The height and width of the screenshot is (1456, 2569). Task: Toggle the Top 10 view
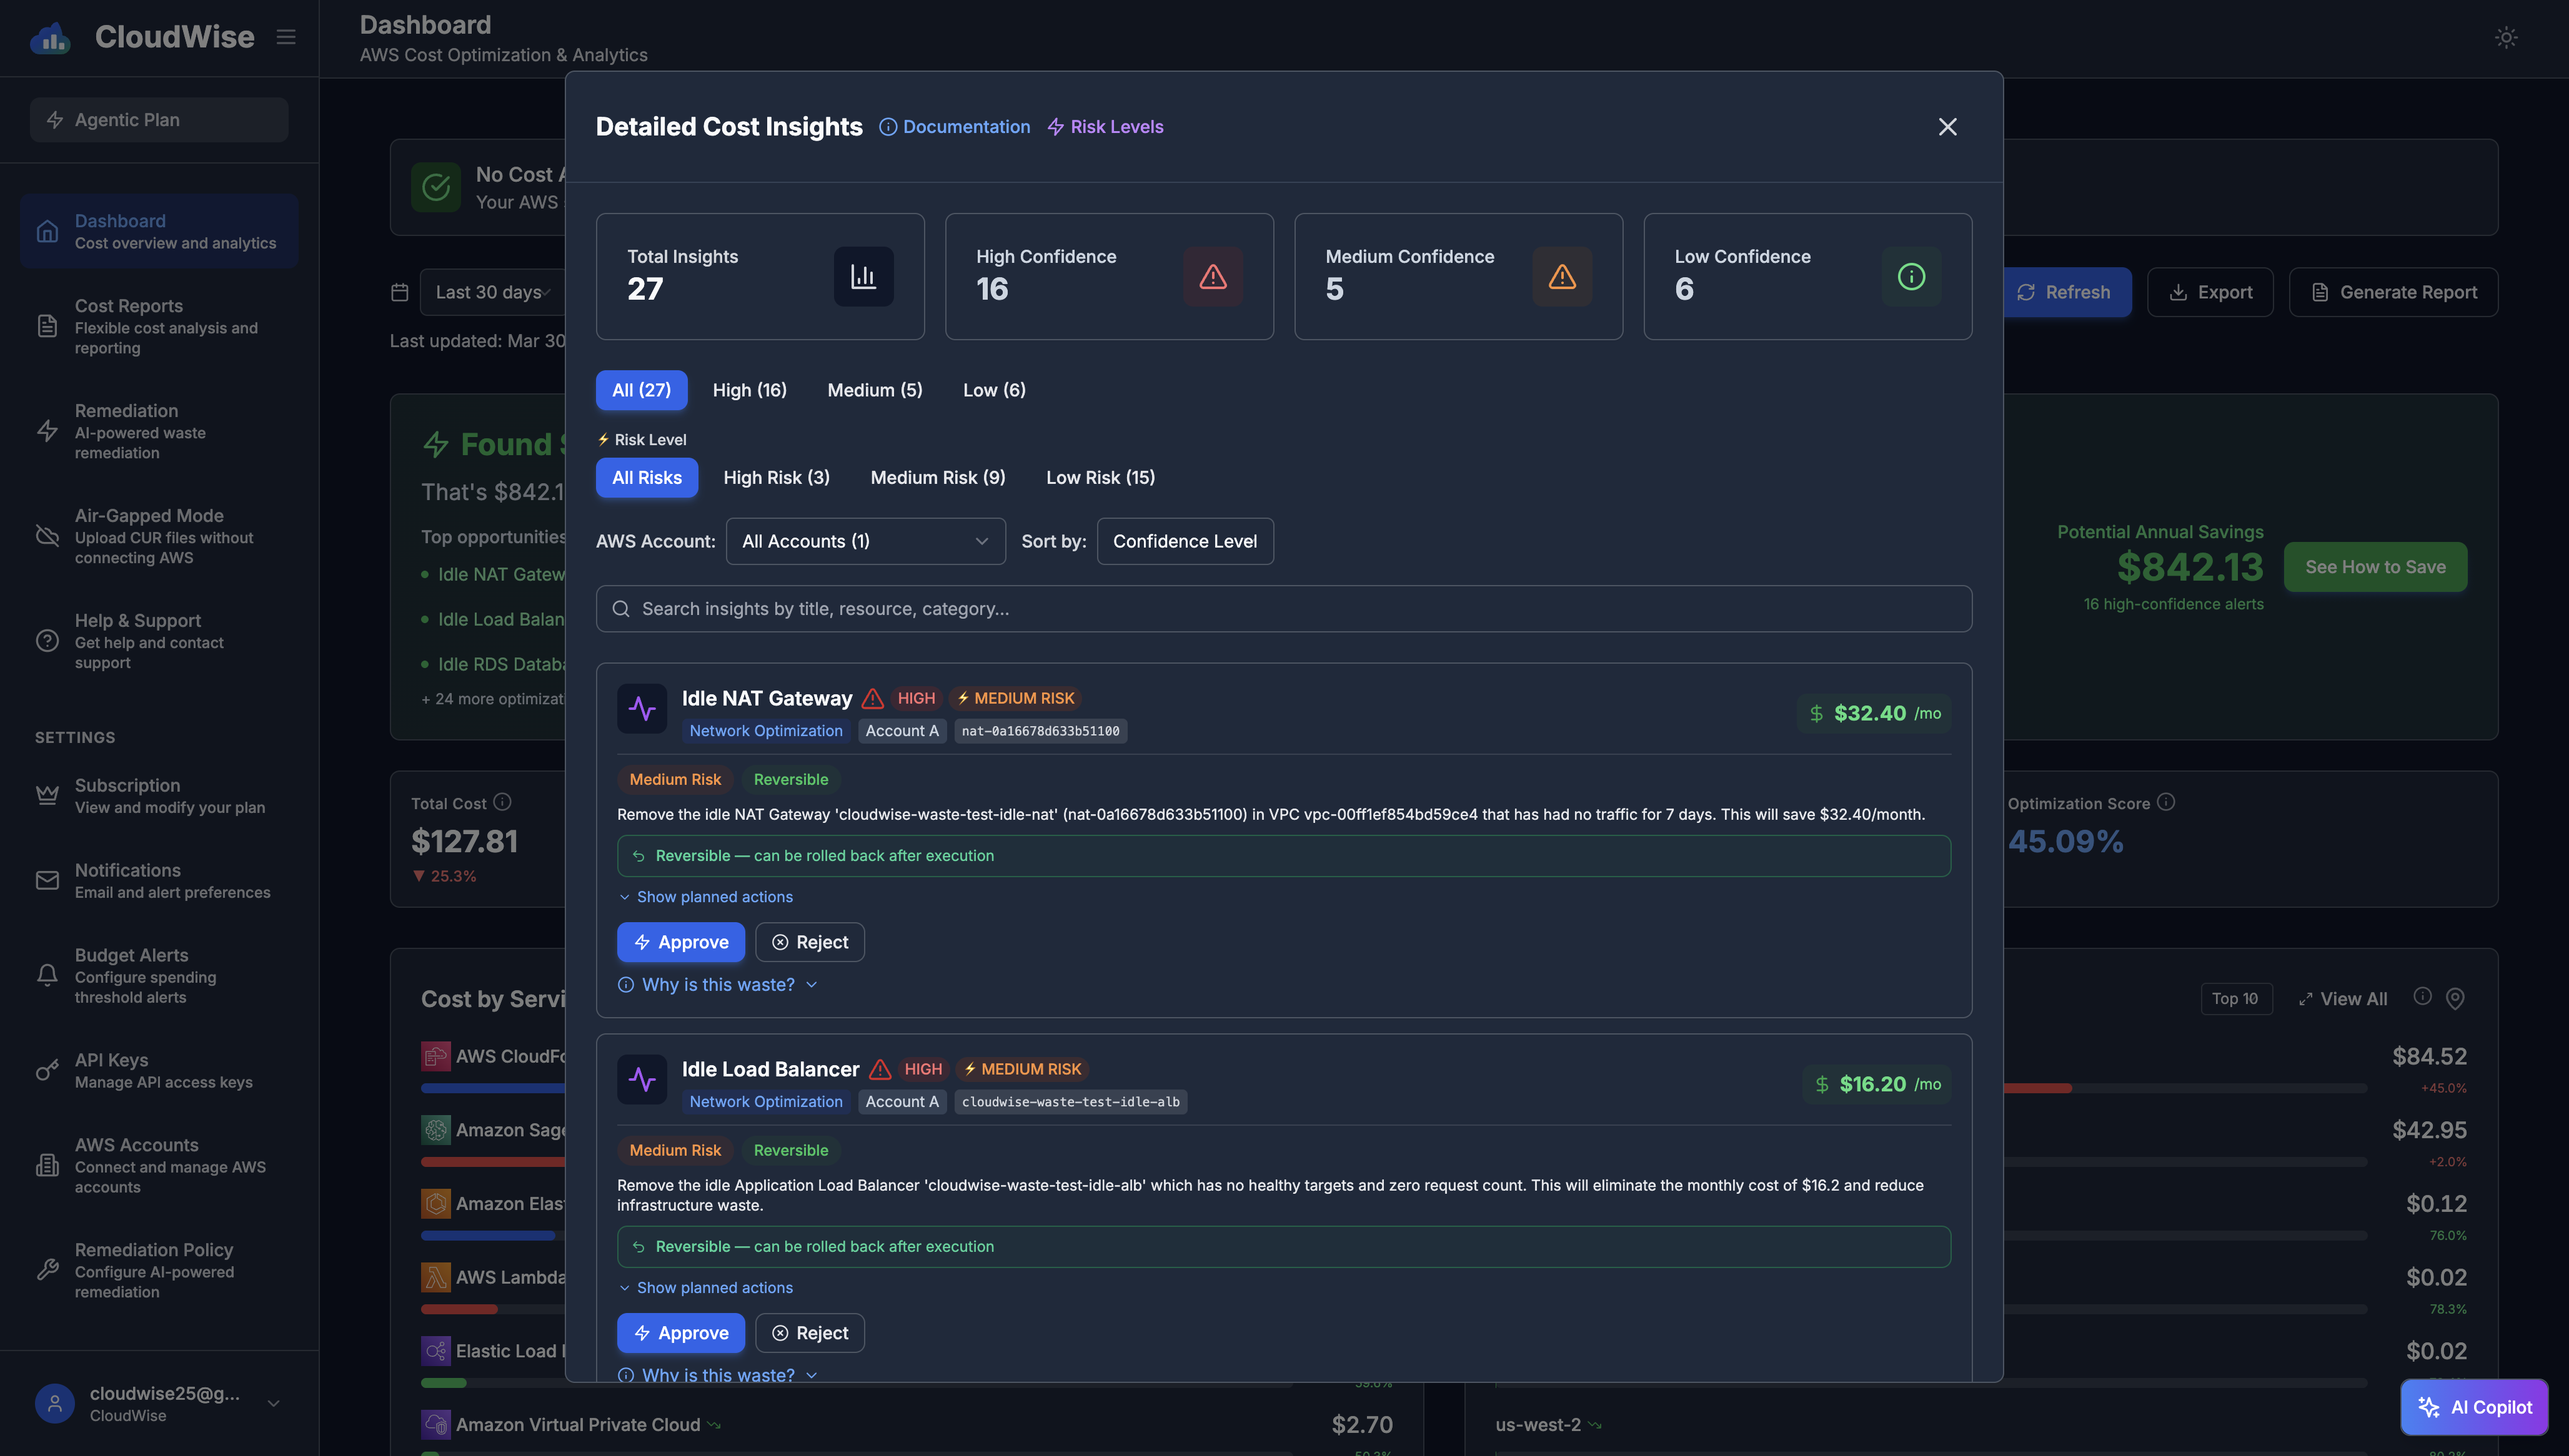tap(2237, 998)
